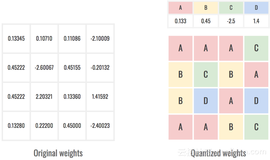This screenshot has width=270, height=160.
Task: Click the green C header swatch
Action: 231,8
